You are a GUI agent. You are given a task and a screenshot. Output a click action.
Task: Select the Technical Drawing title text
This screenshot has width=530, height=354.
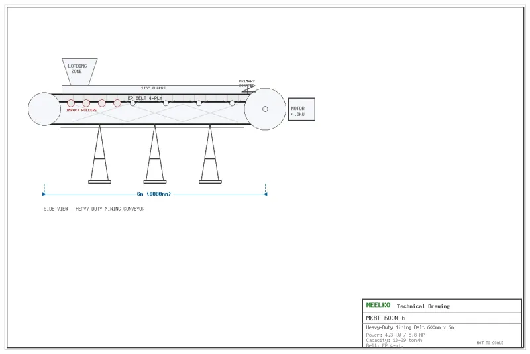423,306
